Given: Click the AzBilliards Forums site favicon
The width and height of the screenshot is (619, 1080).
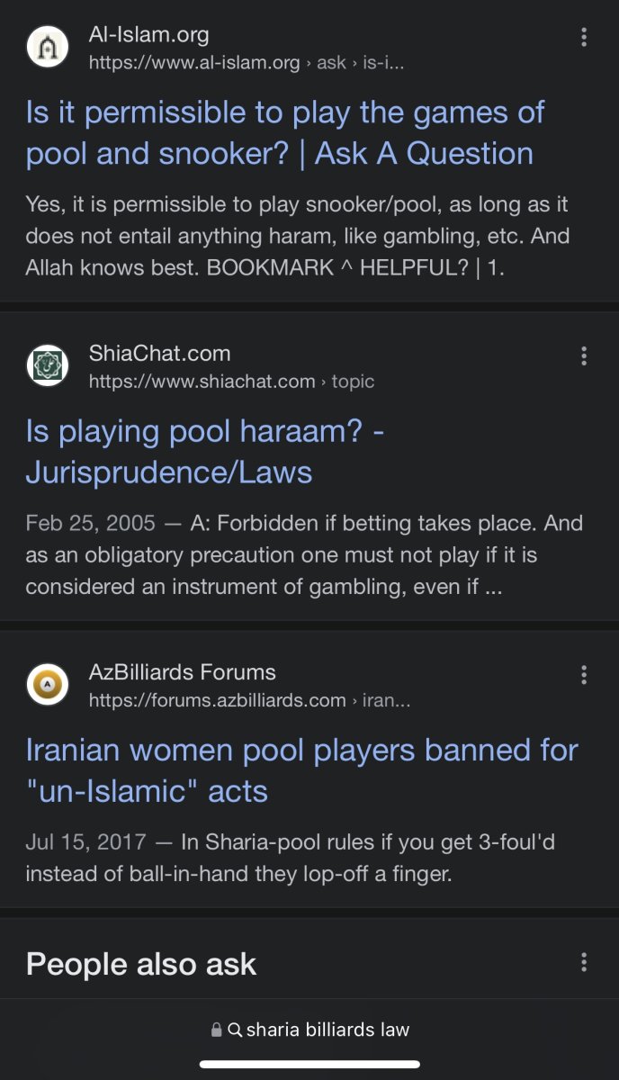Looking at the screenshot, I should point(48,685).
